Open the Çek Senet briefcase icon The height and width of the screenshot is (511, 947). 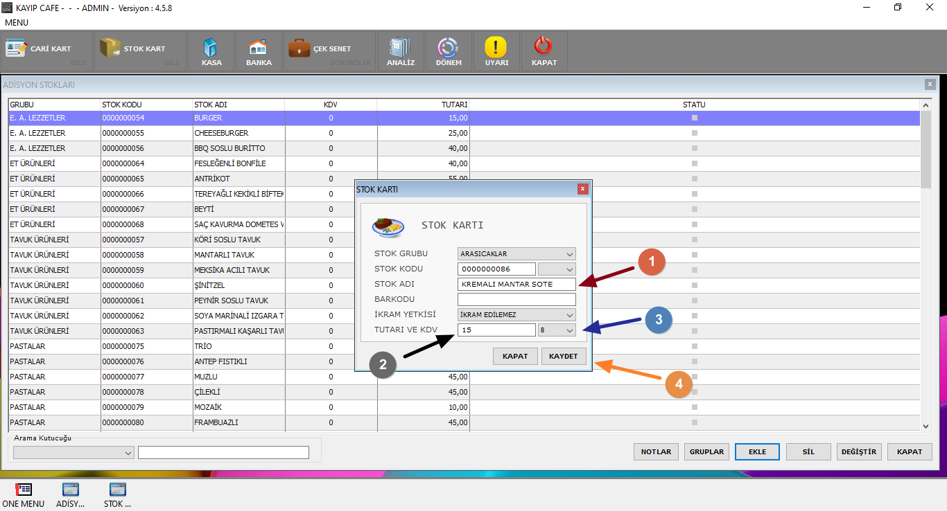(x=299, y=49)
